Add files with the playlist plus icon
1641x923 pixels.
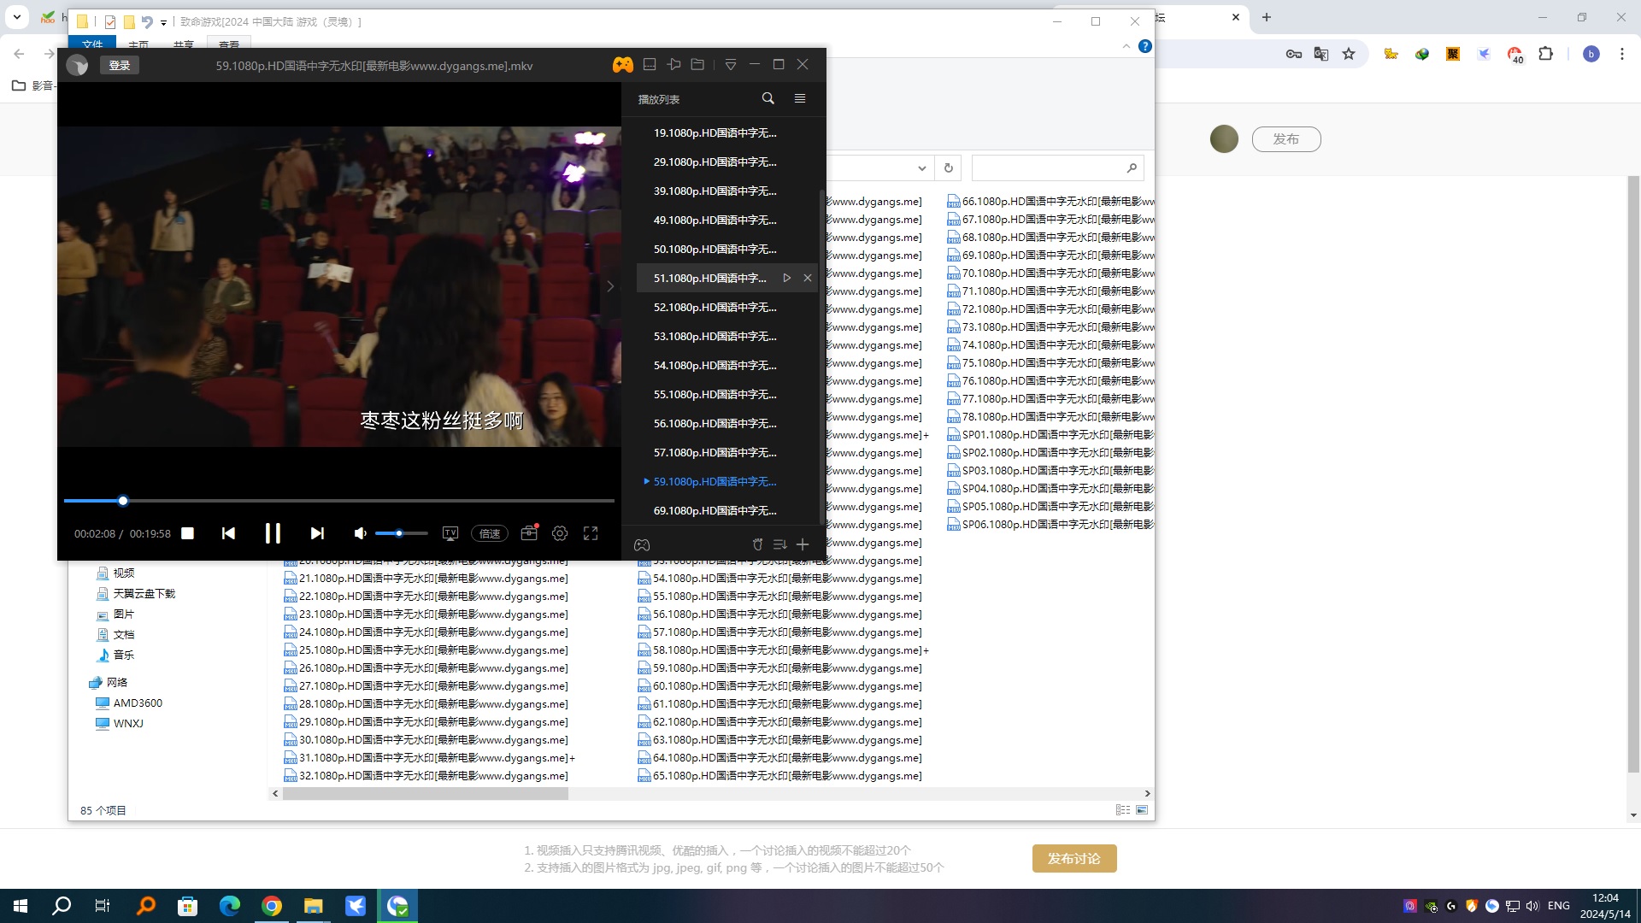click(803, 544)
